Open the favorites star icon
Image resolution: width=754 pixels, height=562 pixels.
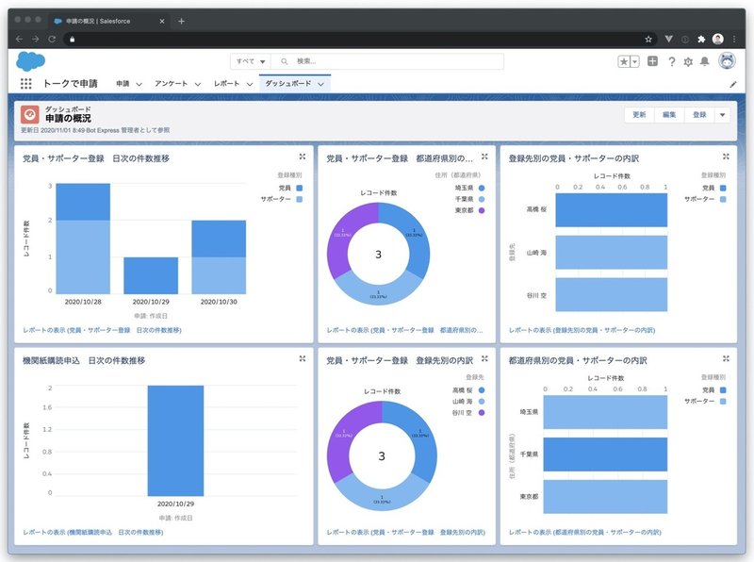(624, 61)
